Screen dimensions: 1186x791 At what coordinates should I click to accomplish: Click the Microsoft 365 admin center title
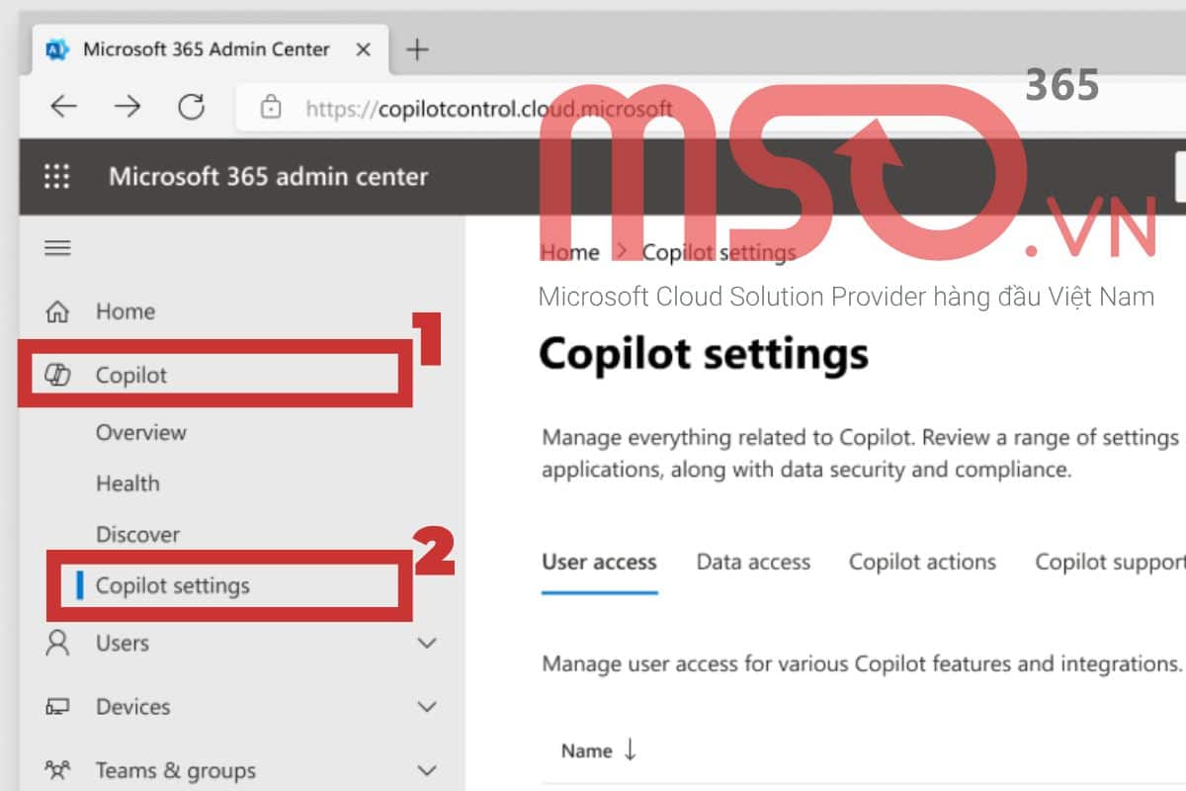tap(268, 177)
